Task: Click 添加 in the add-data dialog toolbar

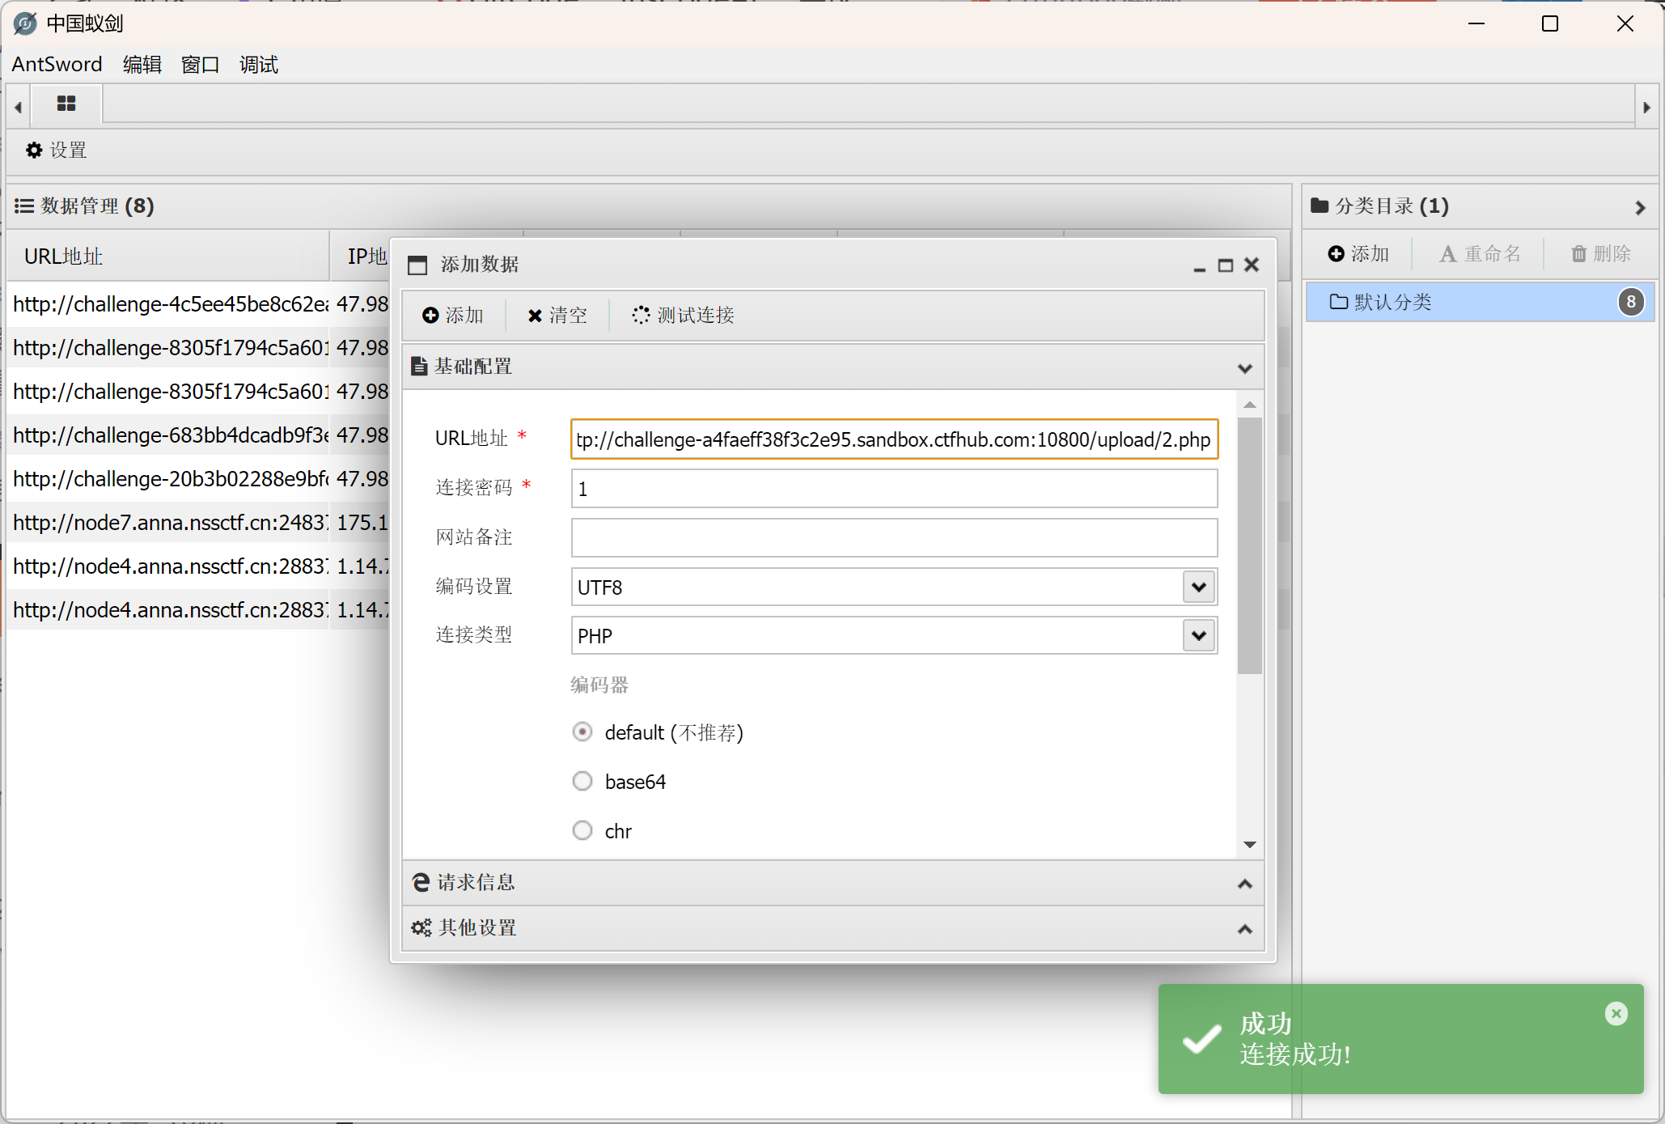Action: click(453, 315)
